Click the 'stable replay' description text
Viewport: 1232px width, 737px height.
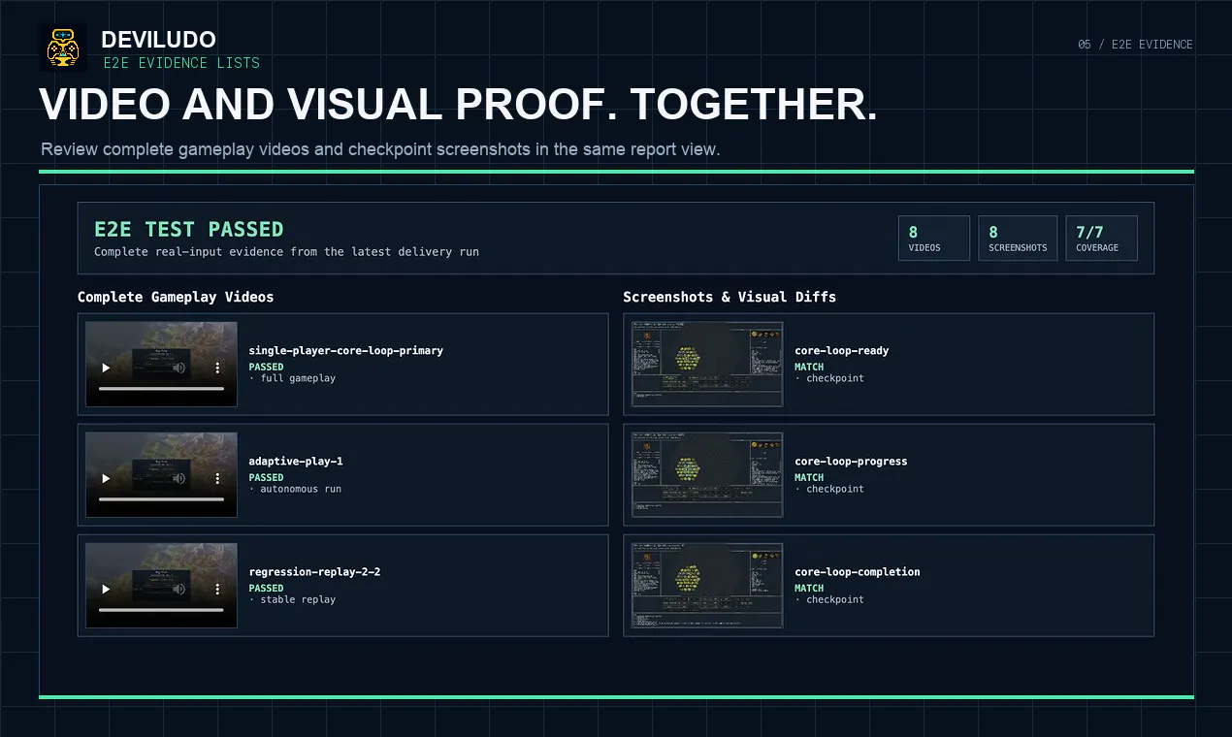click(x=298, y=599)
